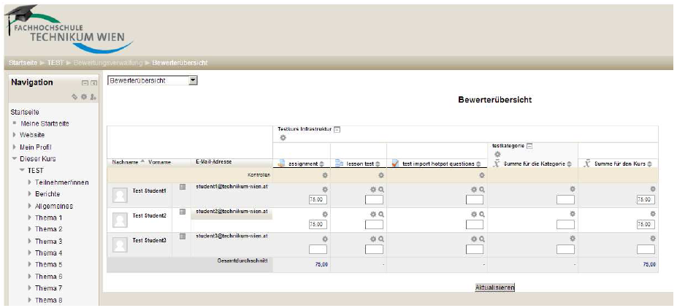The height and width of the screenshot is (308, 677).
Task: Open assignment column edit gear in Kontrollen row
Action: 325,175
